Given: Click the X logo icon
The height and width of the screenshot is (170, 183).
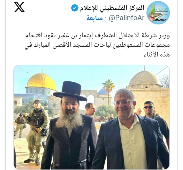Looking at the screenshot, I should [x=19, y=7].
